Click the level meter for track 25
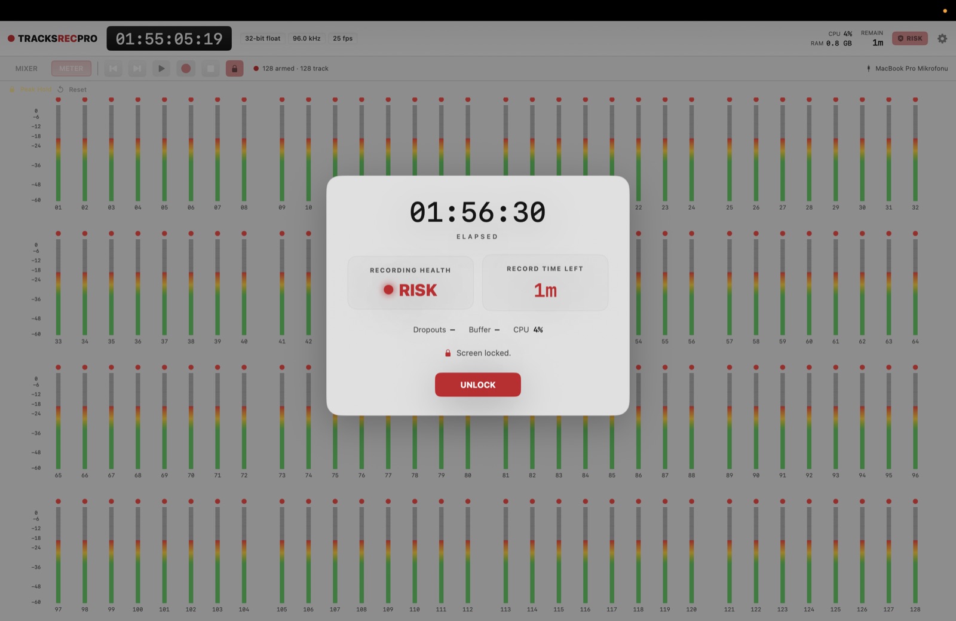956x621 pixels. coord(730,153)
